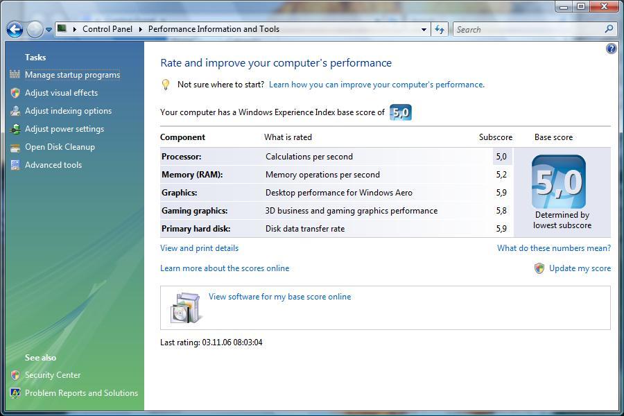
Task: Maximize the Performance Information window
Action: click(x=581, y=7)
